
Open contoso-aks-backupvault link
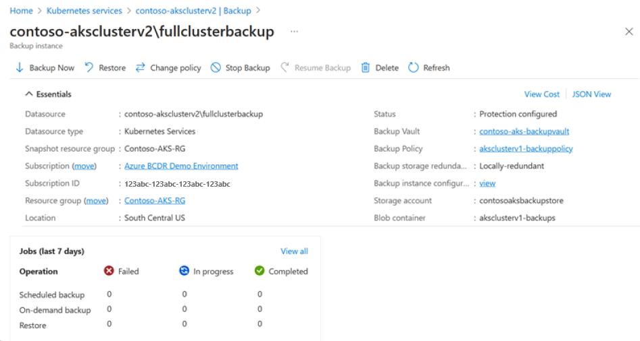[x=524, y=131]
